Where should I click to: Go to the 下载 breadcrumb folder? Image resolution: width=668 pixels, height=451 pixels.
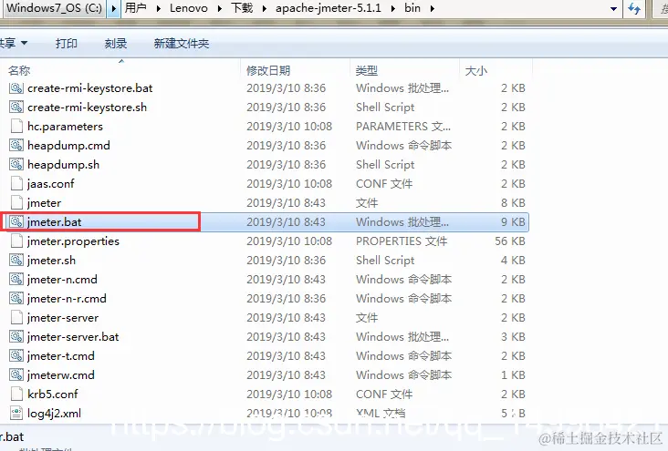coord(242,8)
